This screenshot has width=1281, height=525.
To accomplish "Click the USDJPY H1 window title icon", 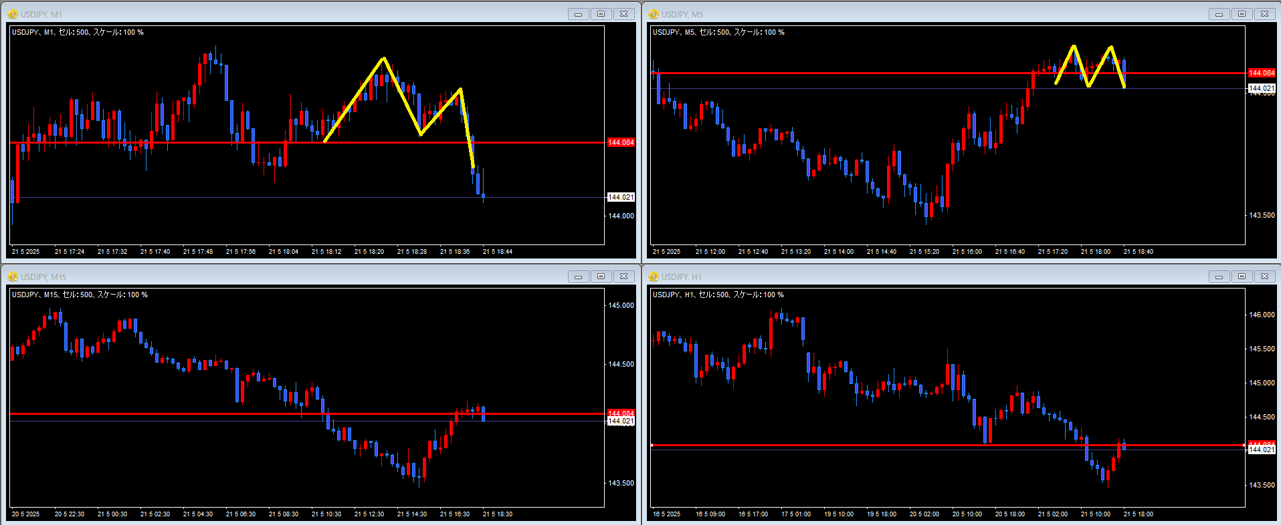I will [x=654, y=277].
